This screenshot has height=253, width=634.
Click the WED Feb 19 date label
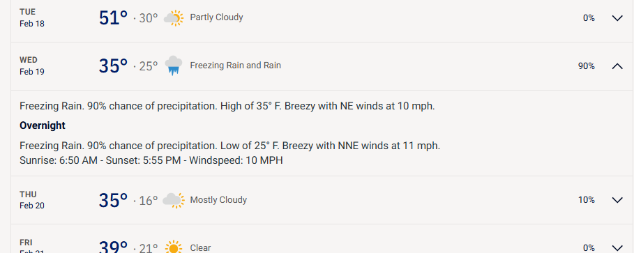[x=32, y=66]
